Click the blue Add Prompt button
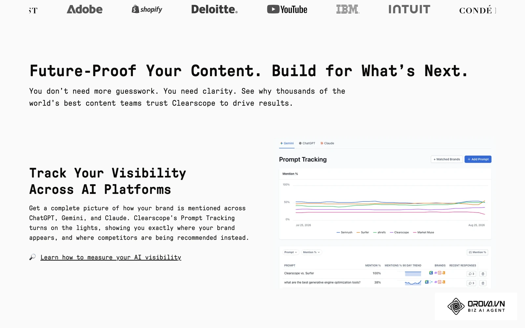The width and height of the screenshot is (525, 328). (478, 159)
